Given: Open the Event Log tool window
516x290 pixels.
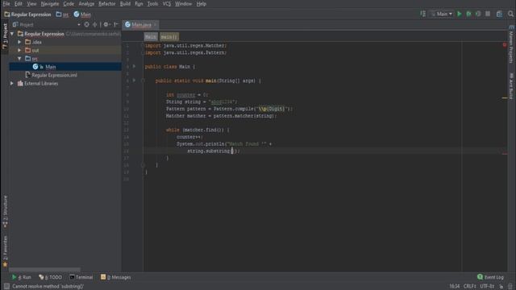Looking at the screenshot, I should click(490, 277).
